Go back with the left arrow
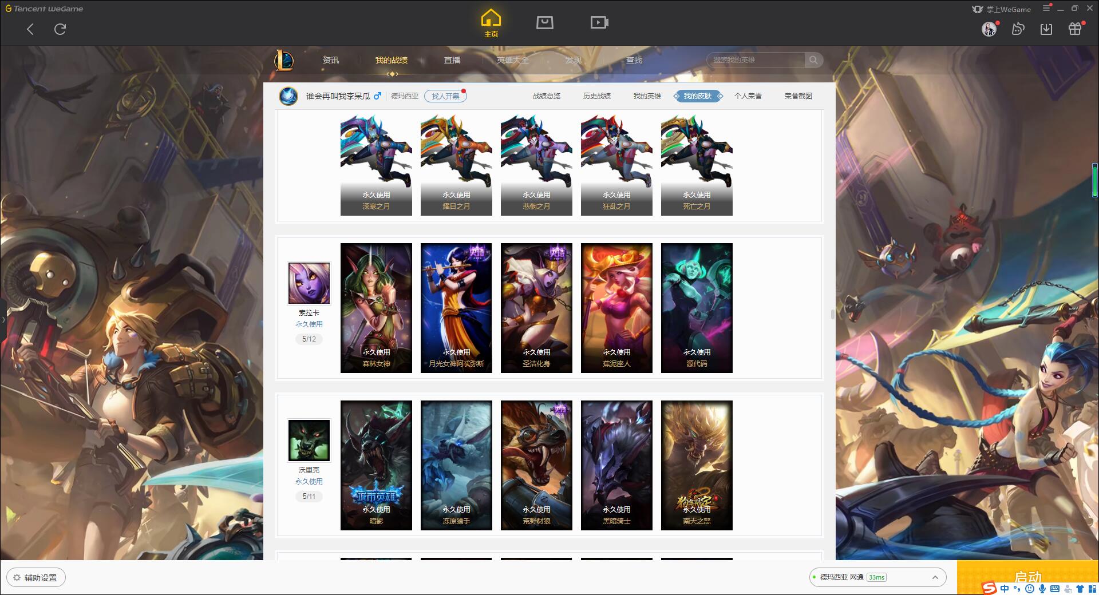The height and width of the screenshot is (595, 1099). tap(30, 29)
